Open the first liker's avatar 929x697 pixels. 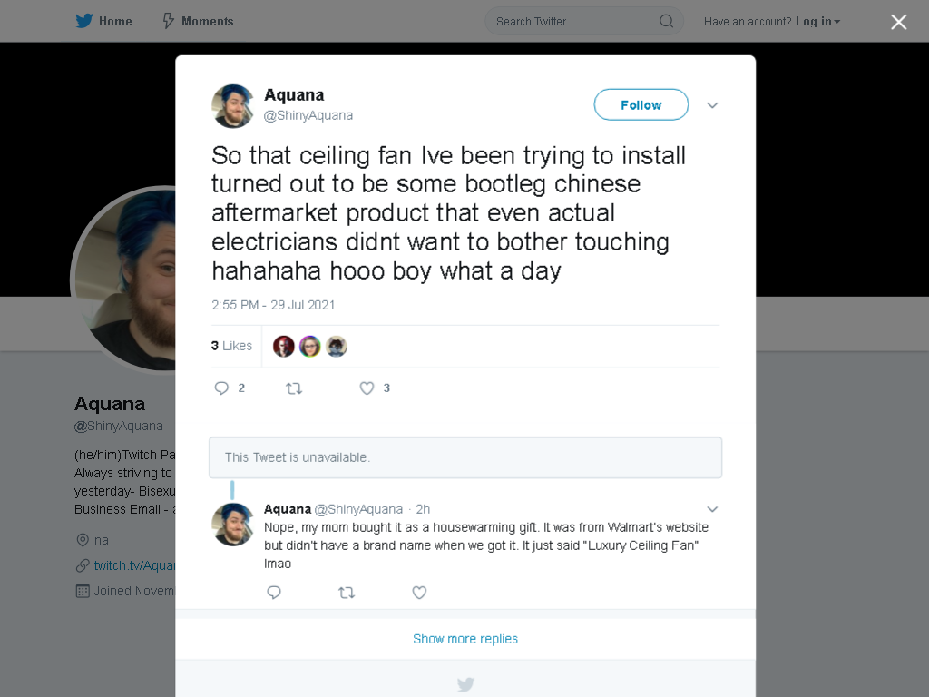click(284, 346)
